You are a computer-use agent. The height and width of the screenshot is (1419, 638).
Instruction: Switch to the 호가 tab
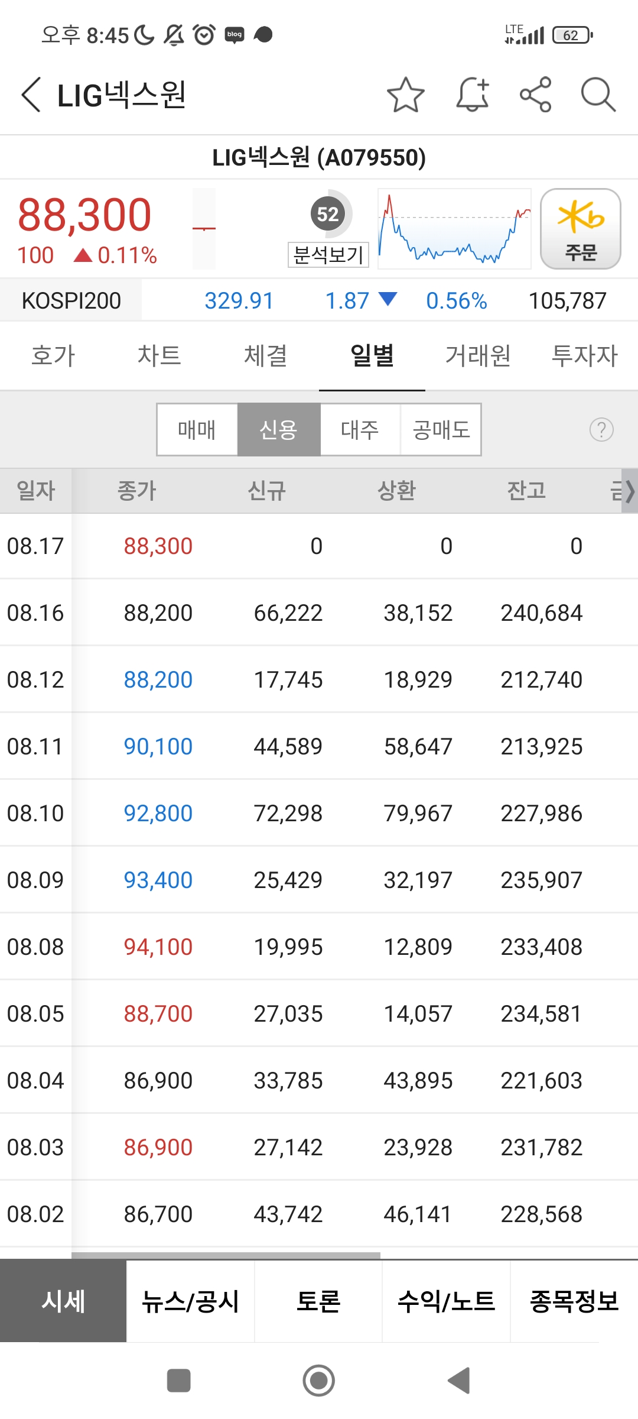click(x=53, y=356)
